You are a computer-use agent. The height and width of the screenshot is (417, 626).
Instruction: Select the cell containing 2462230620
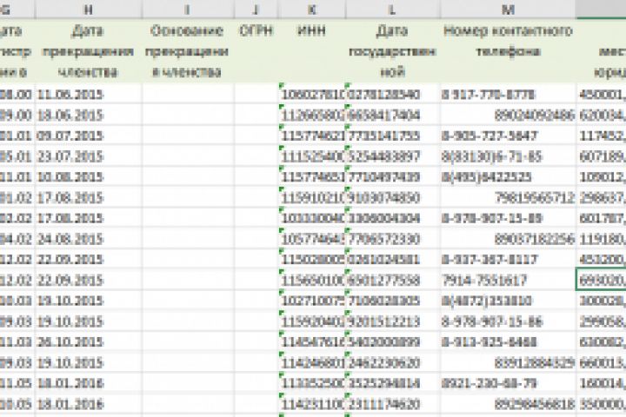[393, 363]
